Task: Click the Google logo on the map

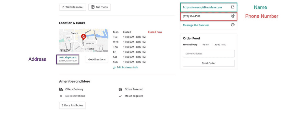Action: pos(64,50)
